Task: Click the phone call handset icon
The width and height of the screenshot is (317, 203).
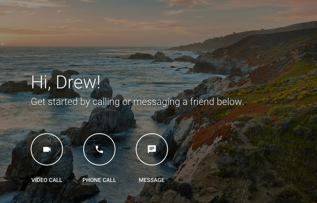Action: (x=99, y=149)
